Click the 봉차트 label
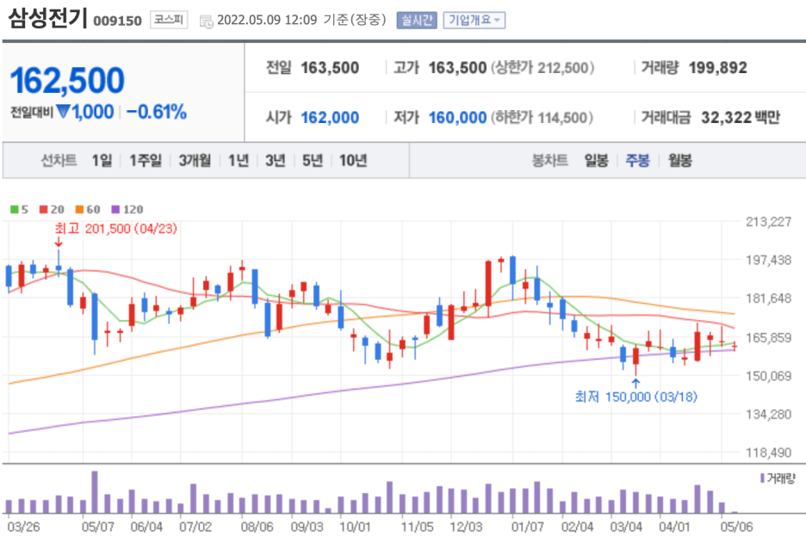 click(x=550, y=161)
